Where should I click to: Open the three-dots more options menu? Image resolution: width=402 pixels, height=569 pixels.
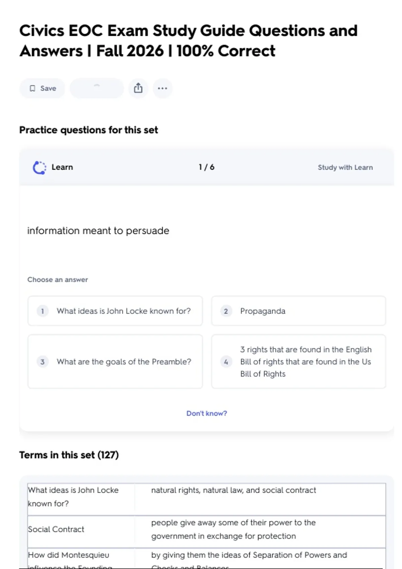[x=162, y=88]
